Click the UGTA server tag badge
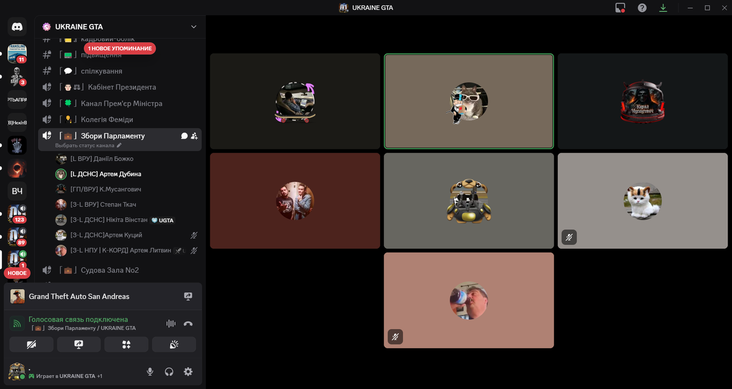Image resolution: width=732 pixels, height=389 pixels. (x=162, y=220)
